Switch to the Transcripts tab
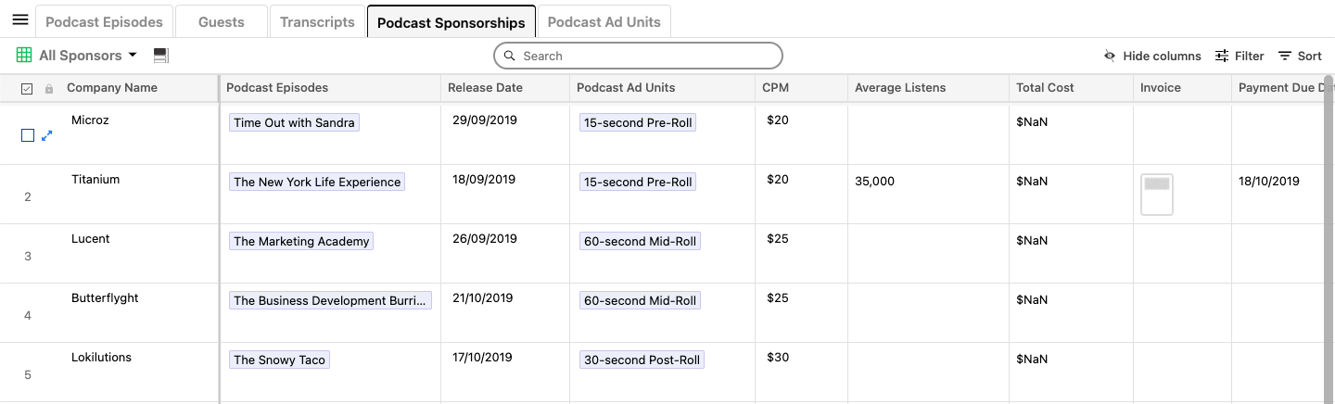This screenshot has height=404, width=1335. click(x=317, y=21)
